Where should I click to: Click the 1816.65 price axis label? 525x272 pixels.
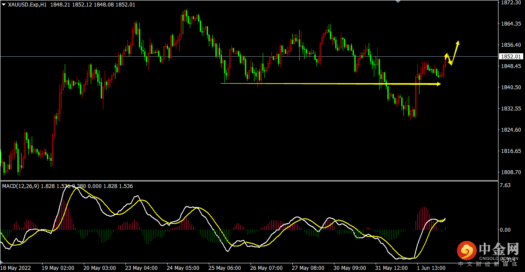point(510,151)
